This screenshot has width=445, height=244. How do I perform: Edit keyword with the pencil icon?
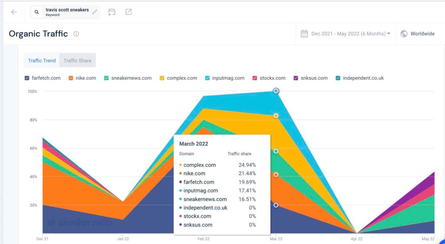click(x=95, y=12)
